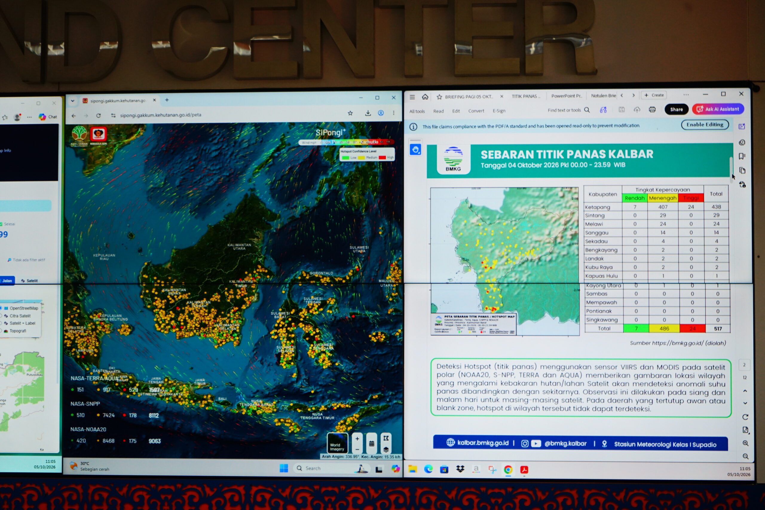Bookmark the SiPongi page with the star icon
This screenshot has width=765, height=510.
click(350, 113)
